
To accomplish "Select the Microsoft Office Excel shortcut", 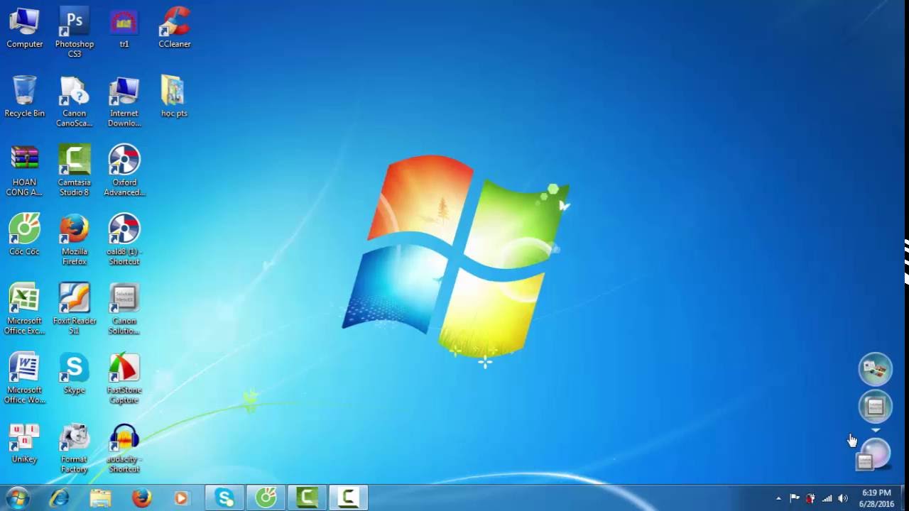I will [25, 309].
